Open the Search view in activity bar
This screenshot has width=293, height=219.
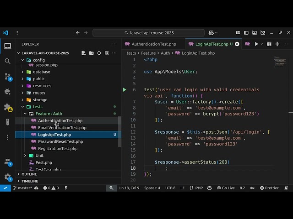point(7,61)
